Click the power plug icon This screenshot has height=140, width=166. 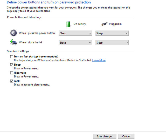104,24
